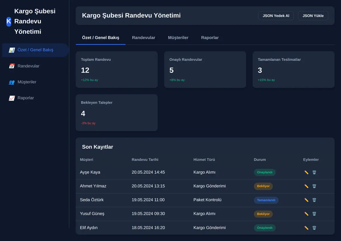
Task: Click the Onaylı Randevular card value 5
Action: pos(171,70)
